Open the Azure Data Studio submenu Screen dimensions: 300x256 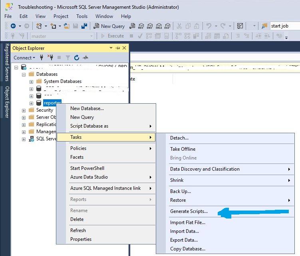pyautogui.click(x=106, y=177)
